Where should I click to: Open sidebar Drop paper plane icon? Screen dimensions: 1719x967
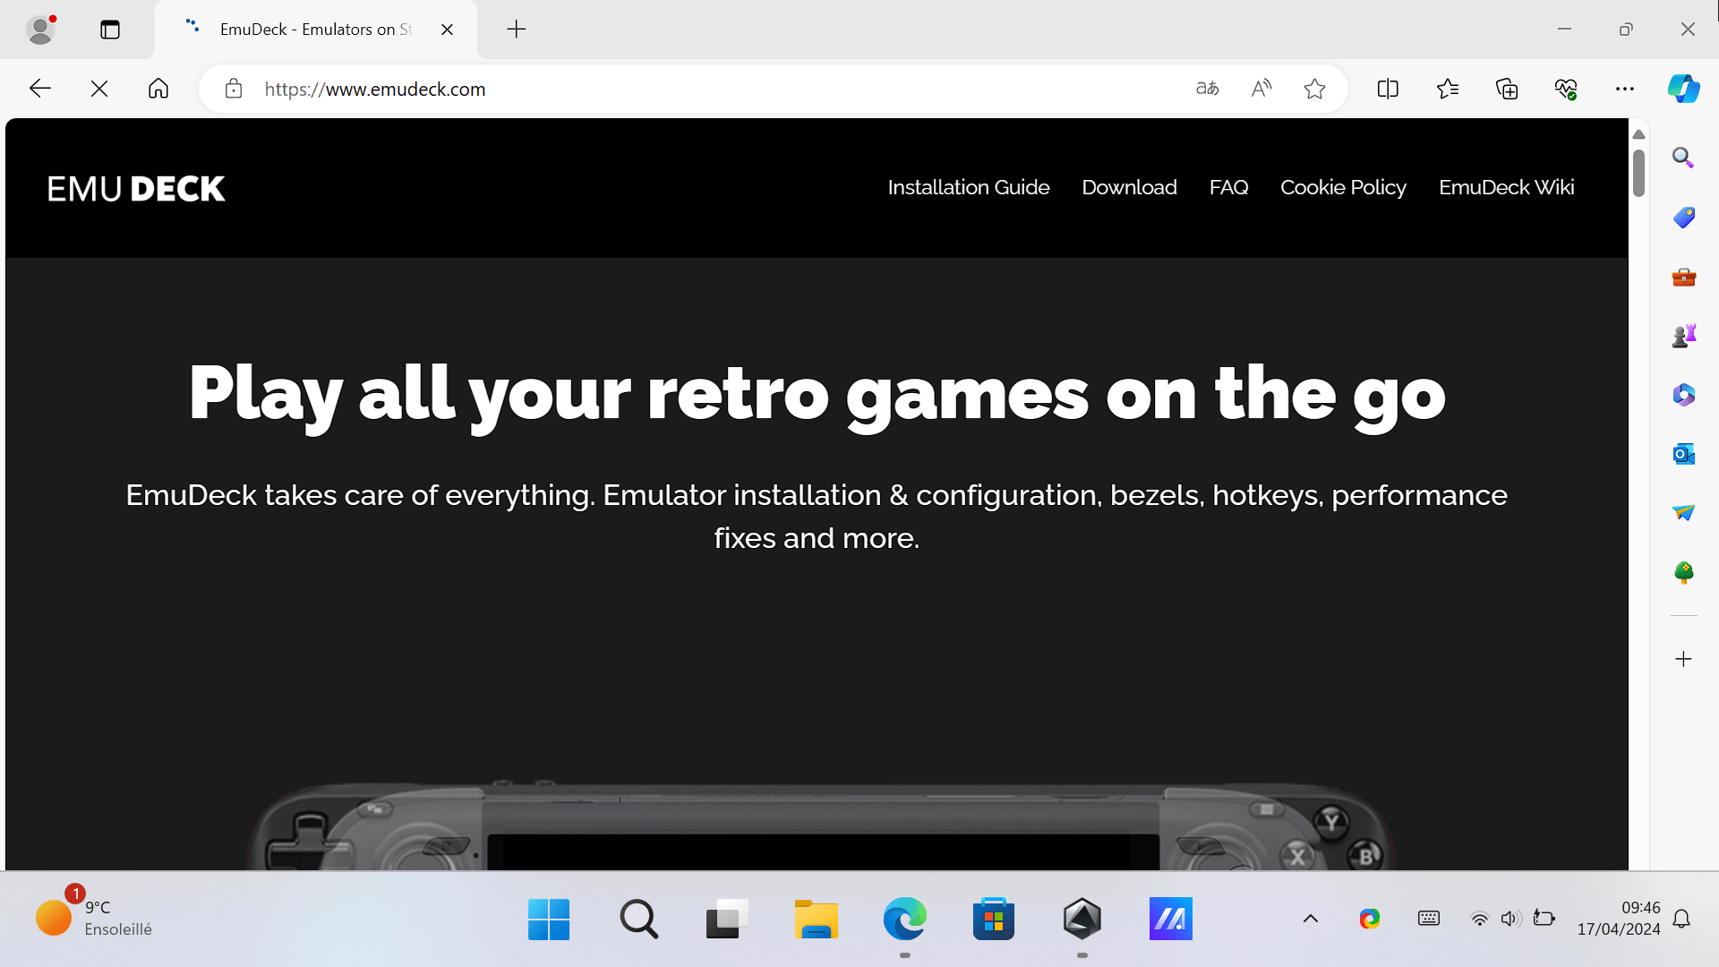click(x=1684, y=513)
